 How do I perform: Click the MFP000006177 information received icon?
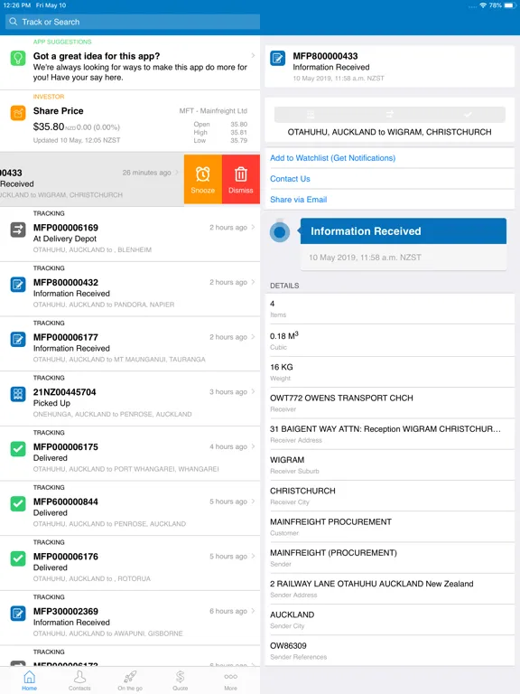click(18, 340)
